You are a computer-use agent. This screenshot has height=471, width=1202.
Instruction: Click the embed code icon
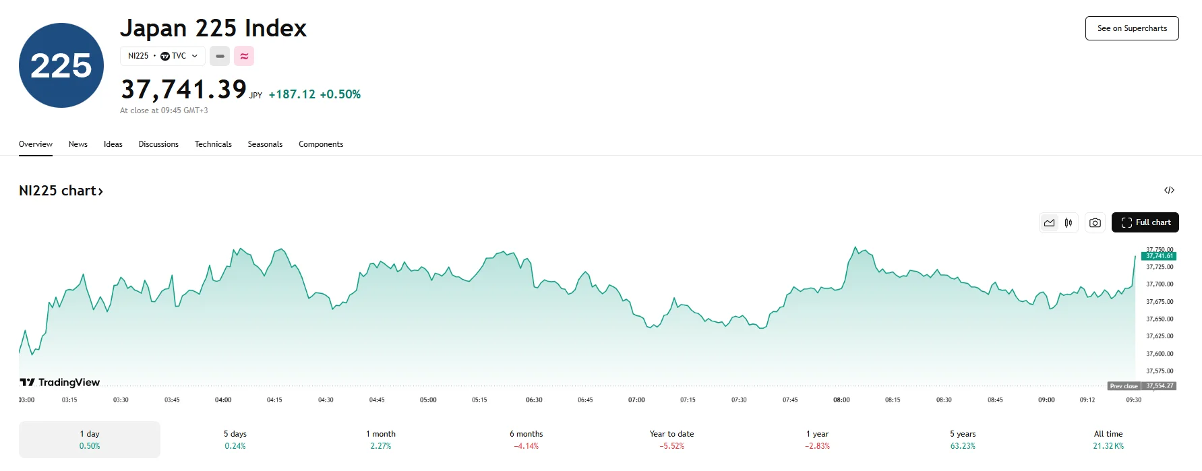coord(1169,190)
